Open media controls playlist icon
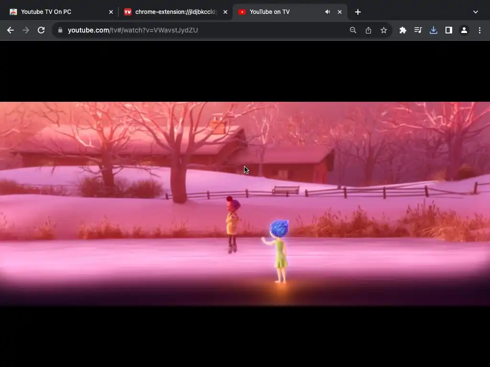490x367 pixels. (x=418, y=30)
